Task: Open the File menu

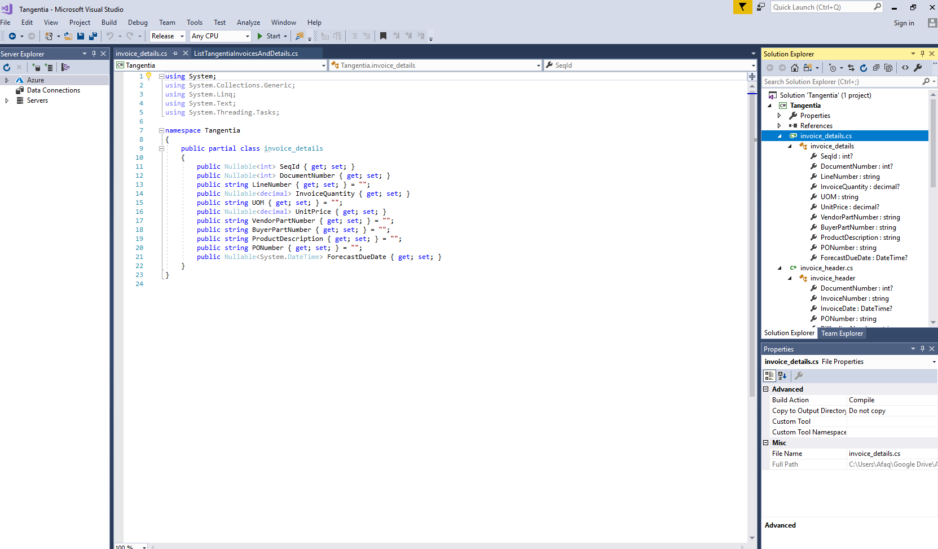Action: click(6, 23)
